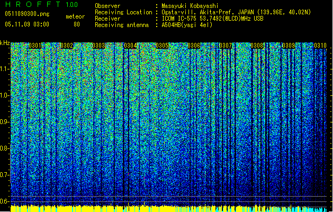Click the Observer field label
Screen dimensions: 333x212
tap(107, 6)
